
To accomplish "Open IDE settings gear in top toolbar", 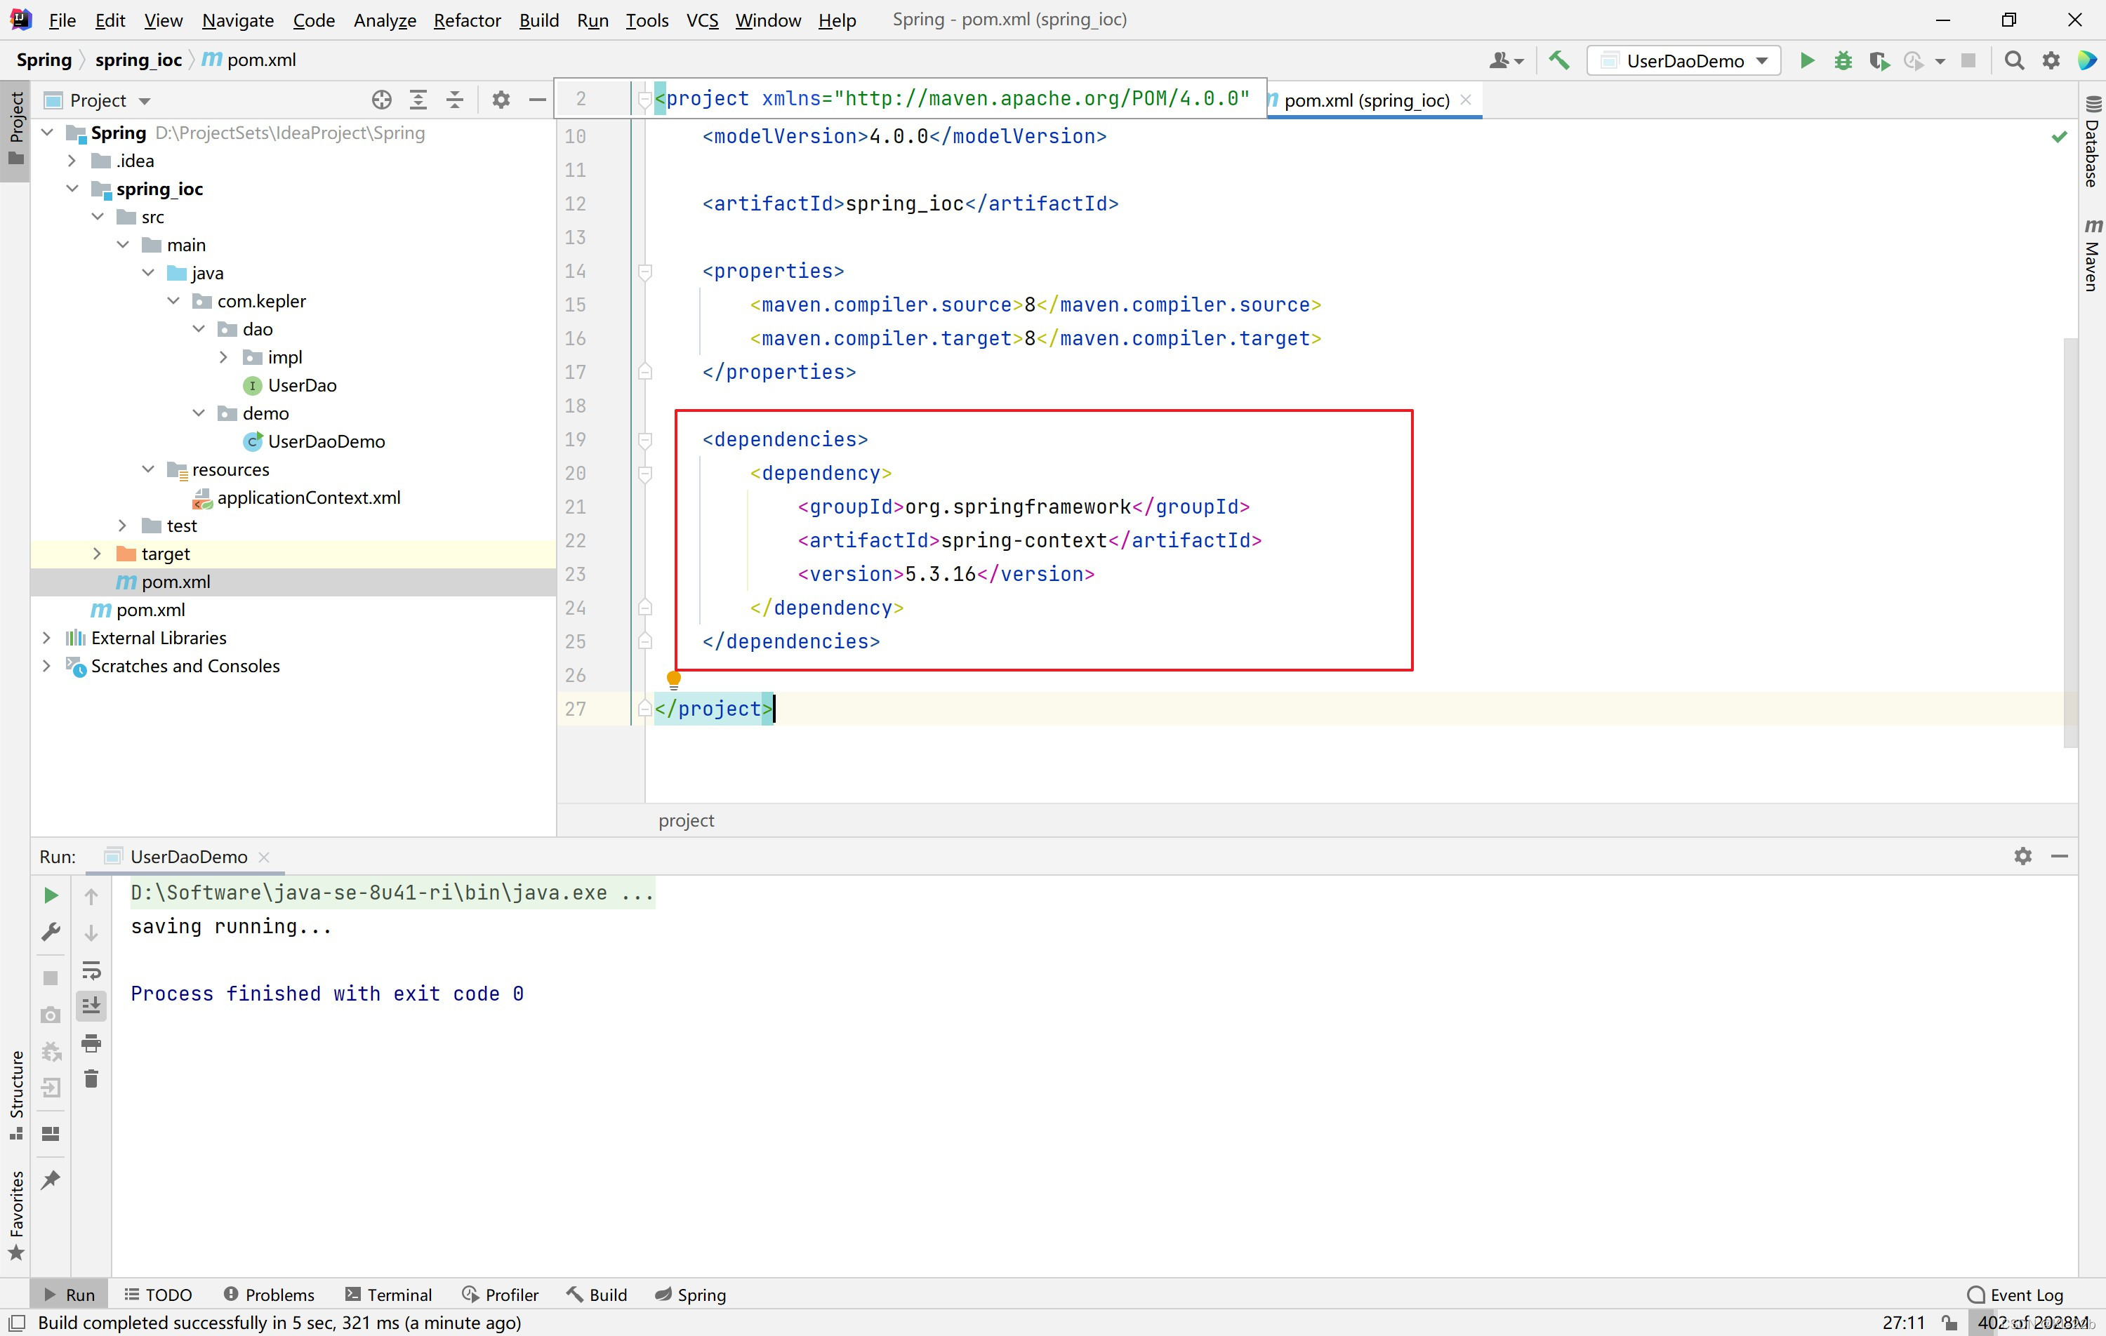I will click(x=2051, y=60).
